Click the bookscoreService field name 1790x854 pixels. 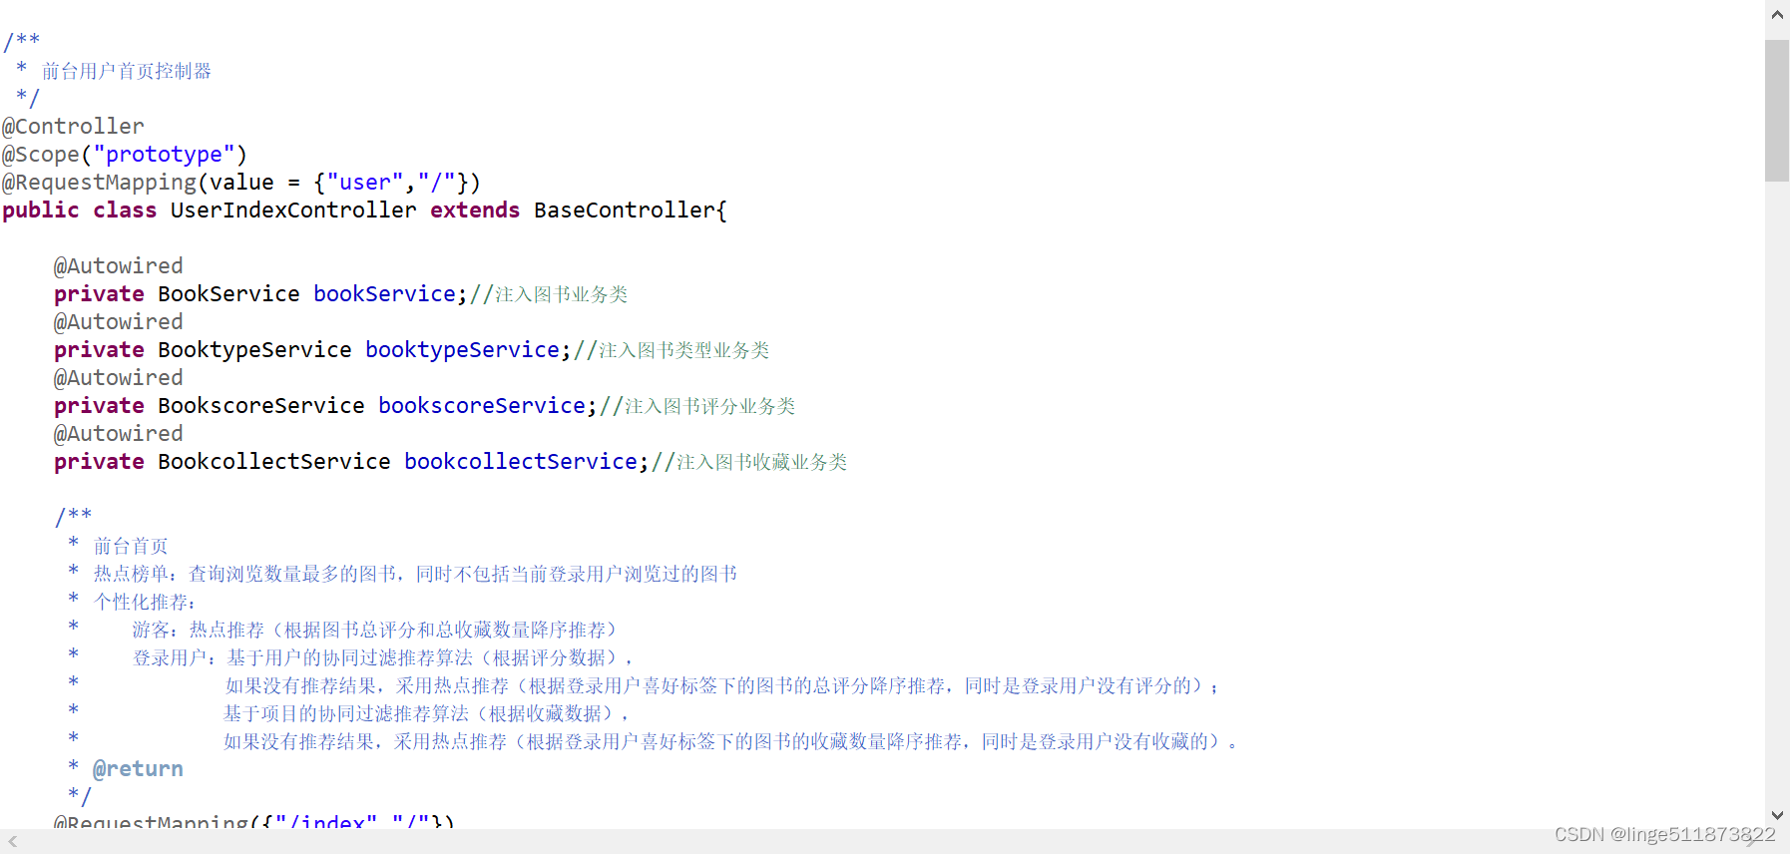(x=482, y=406)
